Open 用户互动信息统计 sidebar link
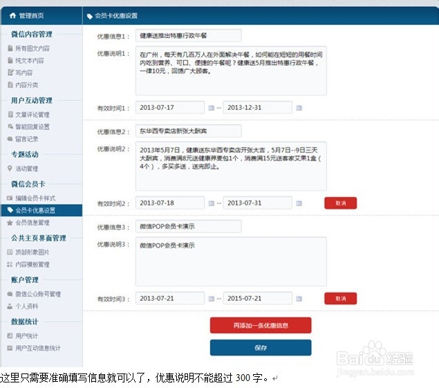This screenshot has height=388, width=439. tap(38, 348)
